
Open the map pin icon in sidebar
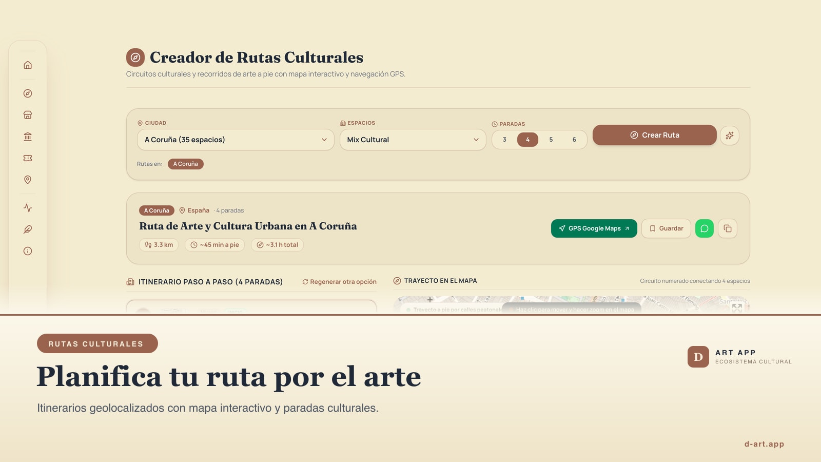[x=28, y=180]
